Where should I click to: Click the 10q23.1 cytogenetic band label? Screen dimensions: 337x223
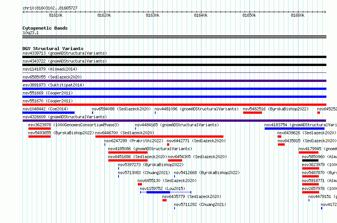pos(31,33)
